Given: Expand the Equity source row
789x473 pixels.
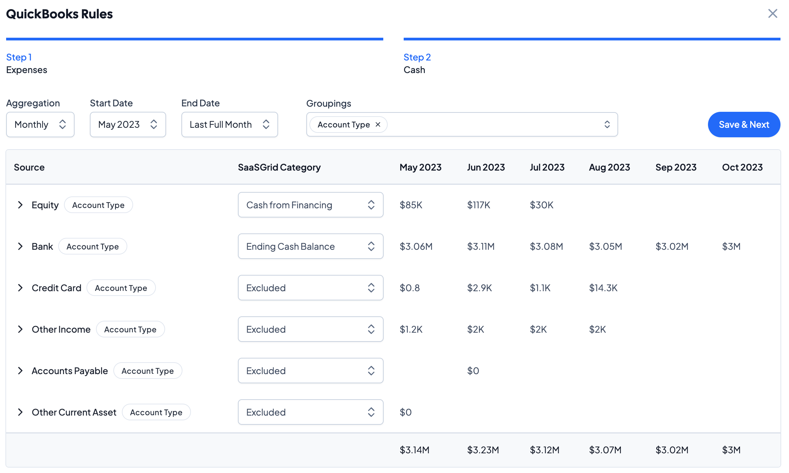Looking at the screenshot, I should point(20,205).
